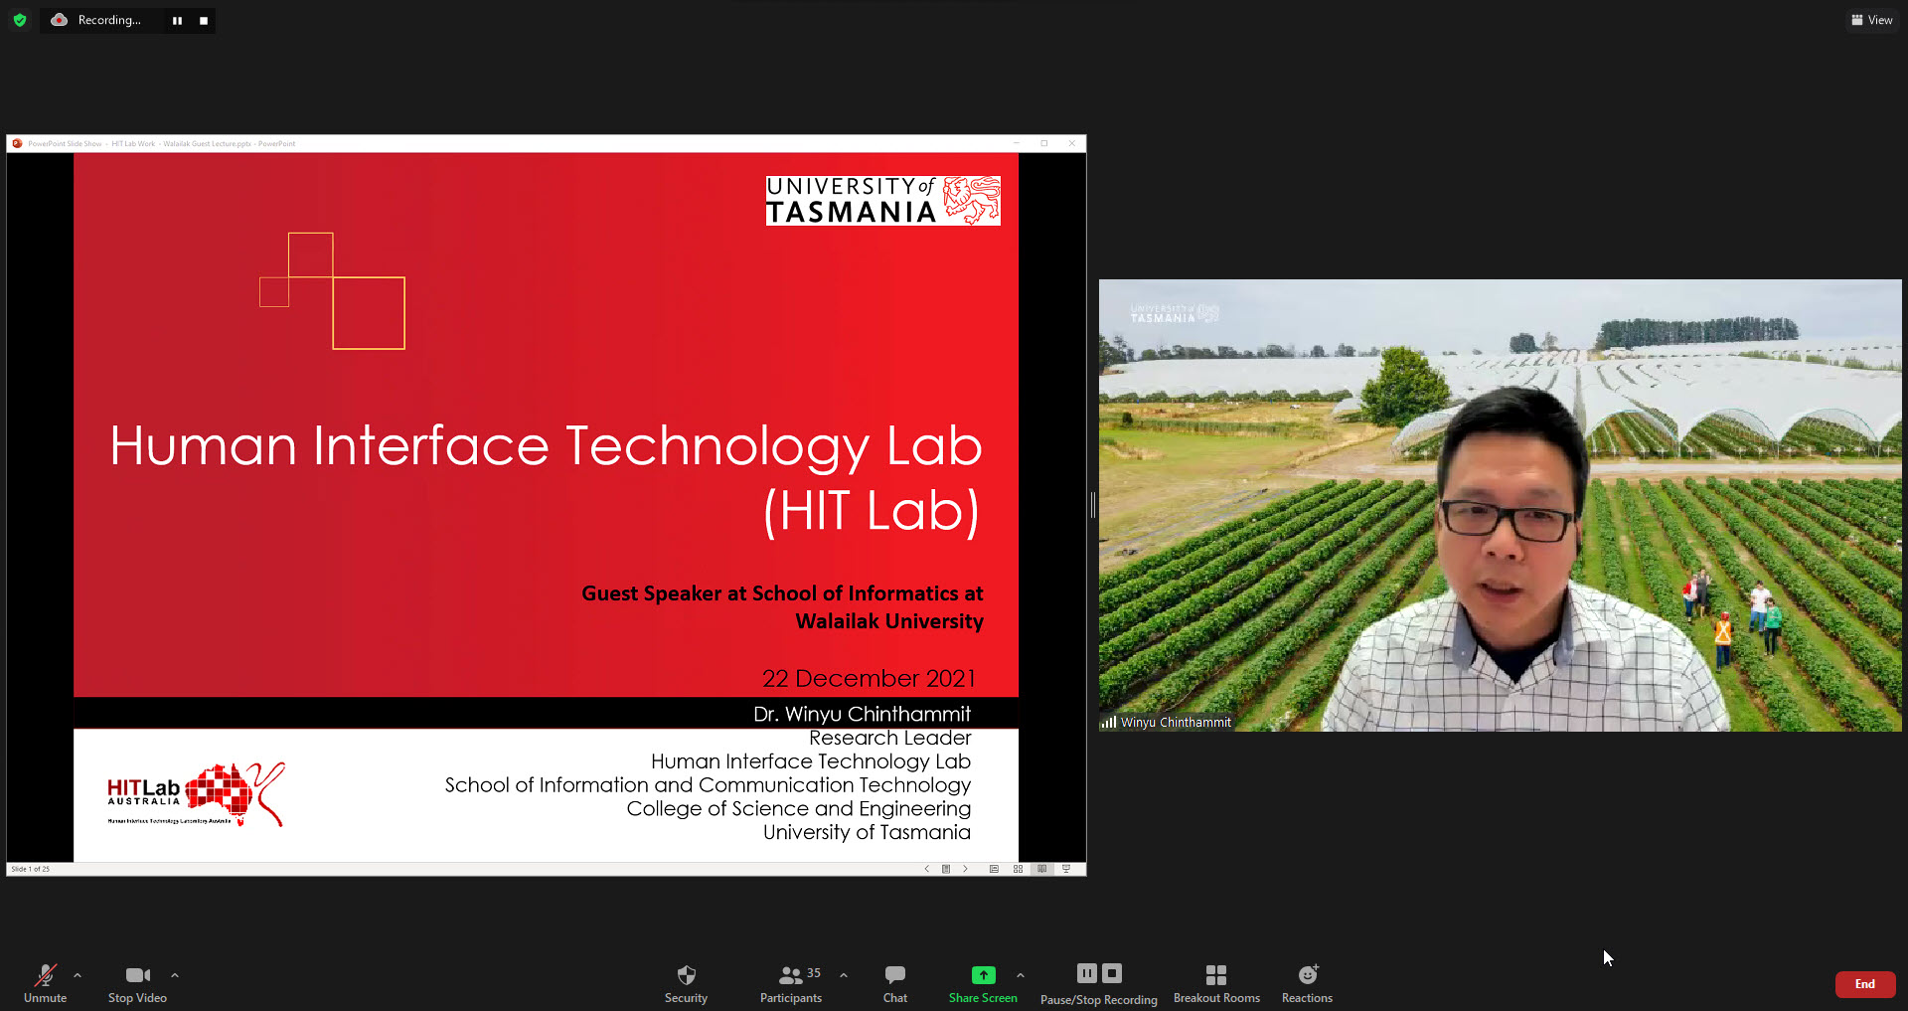Expand video options next to Stop Video
The image size is (1908, 1011).
coord(175,975)
